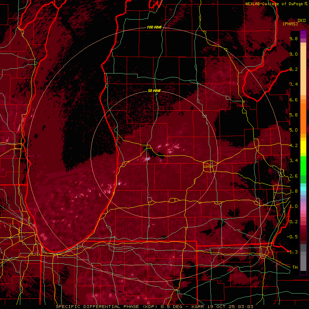This screenshot has width=309, height=309.
Task: Select the 6.6 legend value
Action: [294, 100]
